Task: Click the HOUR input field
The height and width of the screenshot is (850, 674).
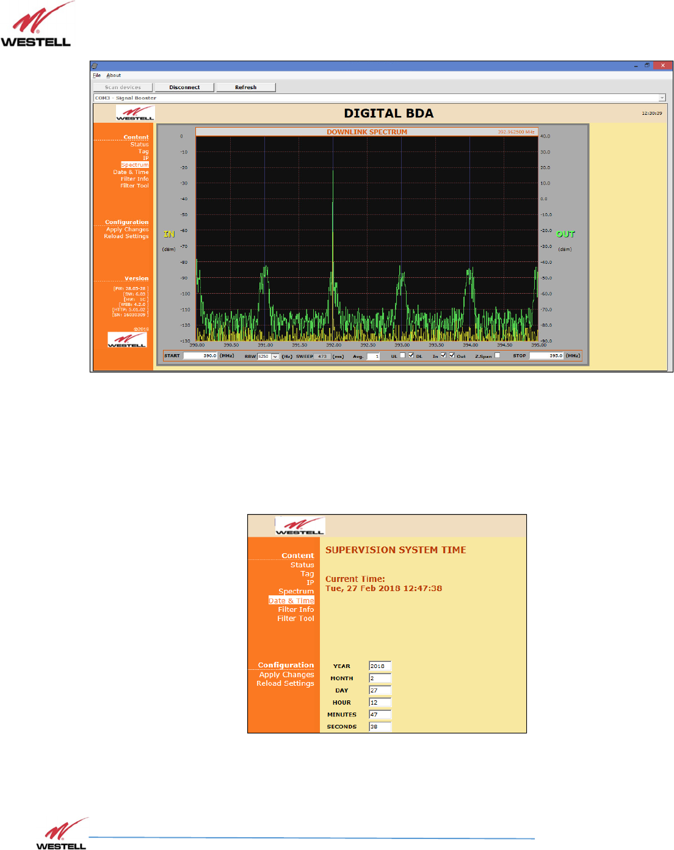Action: [x=380, y=703]
